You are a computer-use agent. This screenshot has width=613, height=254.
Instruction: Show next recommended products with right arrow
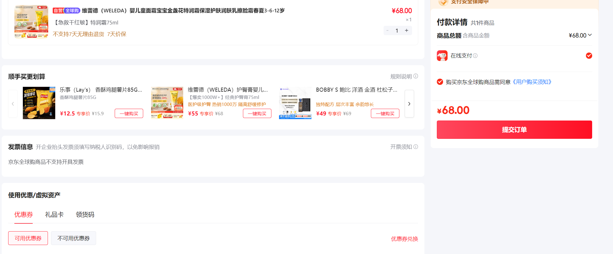(409, 104)
